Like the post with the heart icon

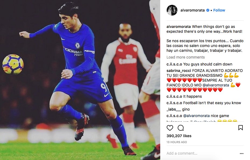tap(170, 128)
